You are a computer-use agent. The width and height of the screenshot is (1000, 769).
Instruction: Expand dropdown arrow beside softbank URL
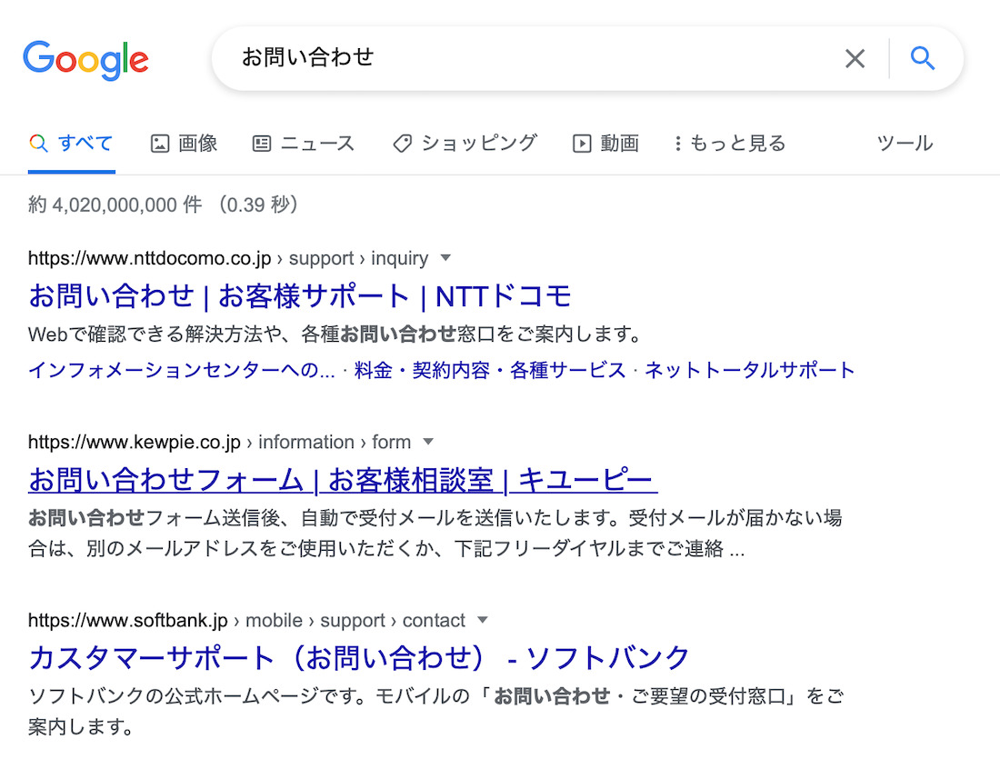click(483, 620)
